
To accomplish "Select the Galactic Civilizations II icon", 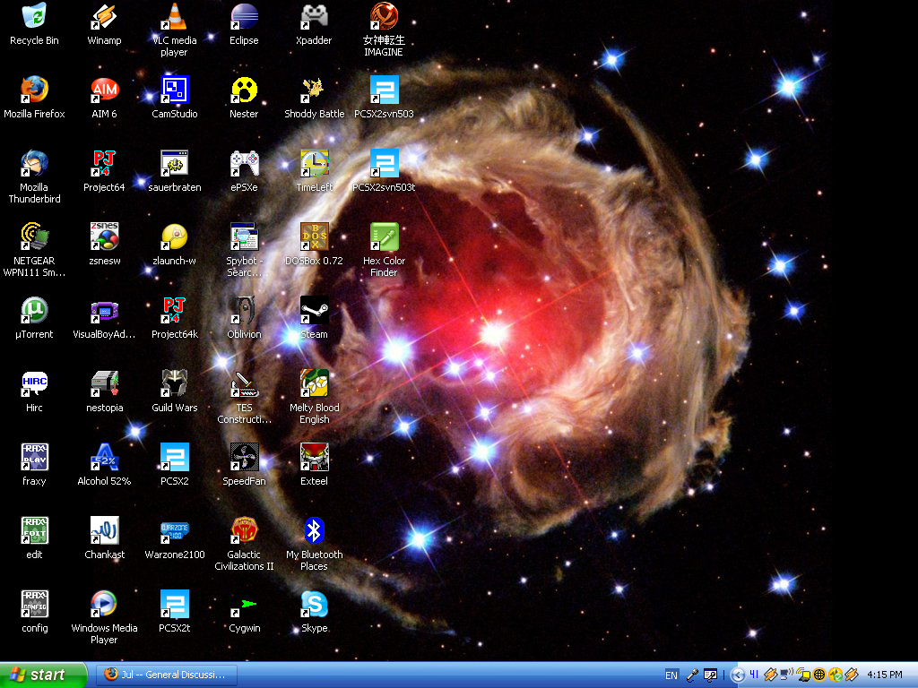I will tap(244, 531).
